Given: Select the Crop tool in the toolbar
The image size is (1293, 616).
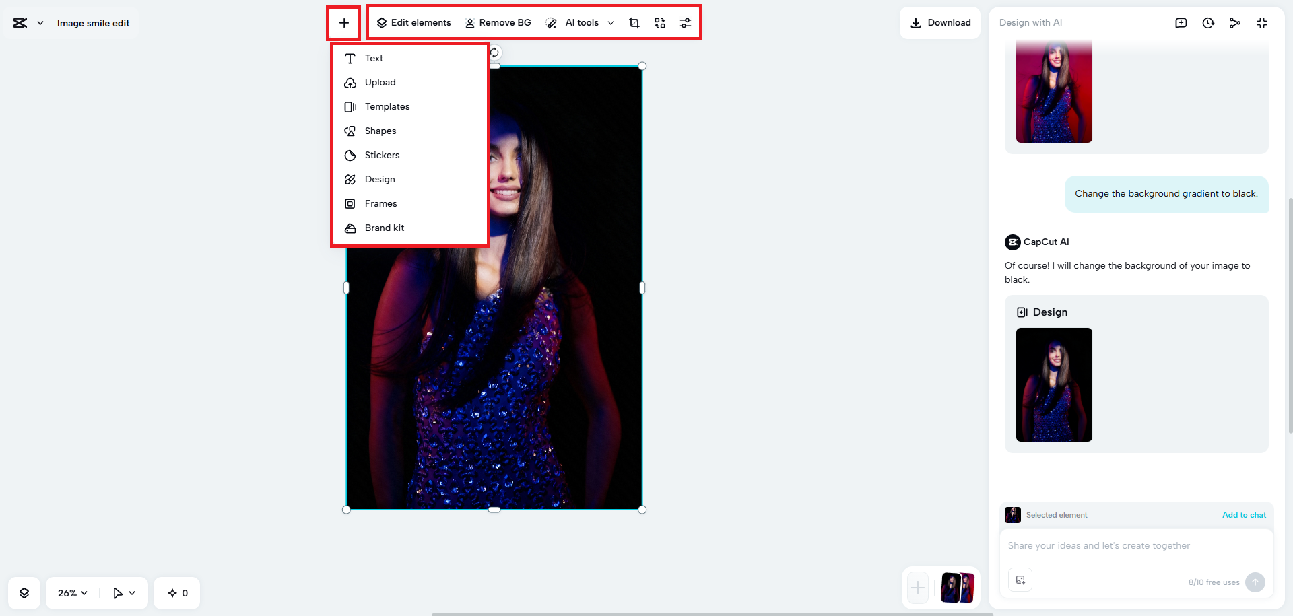Looking at the screenshot, I should tap(634, 22).
